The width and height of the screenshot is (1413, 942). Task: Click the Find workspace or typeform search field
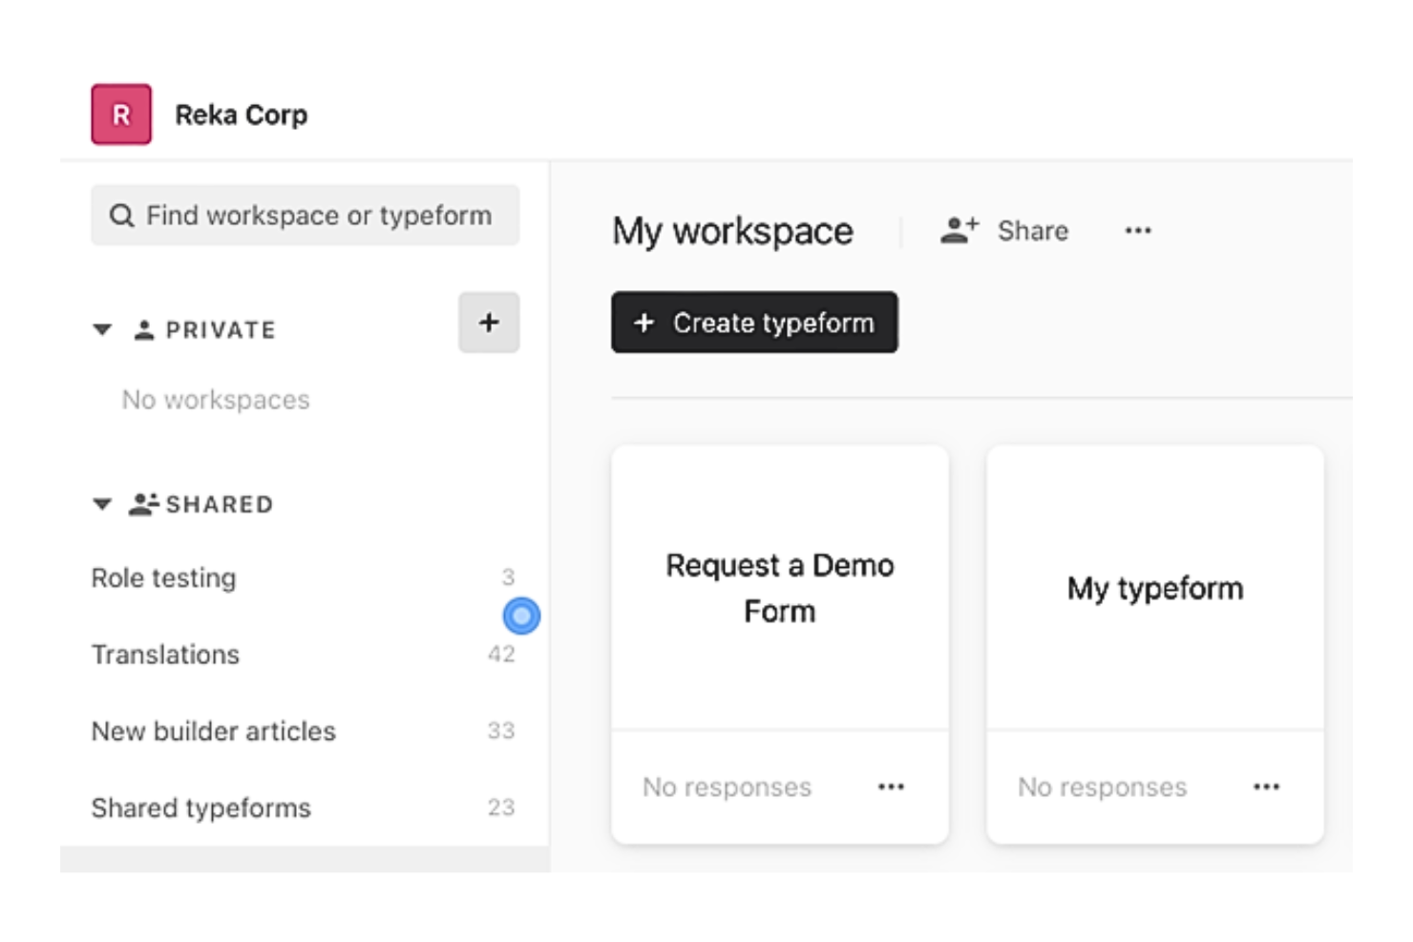pyautogui.click(x=306, y=215)
